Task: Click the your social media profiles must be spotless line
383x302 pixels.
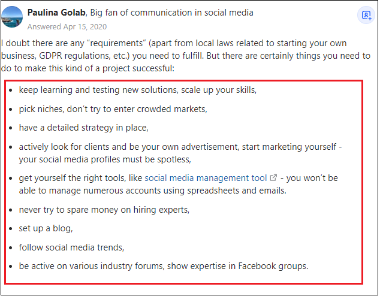Action: 105,159
